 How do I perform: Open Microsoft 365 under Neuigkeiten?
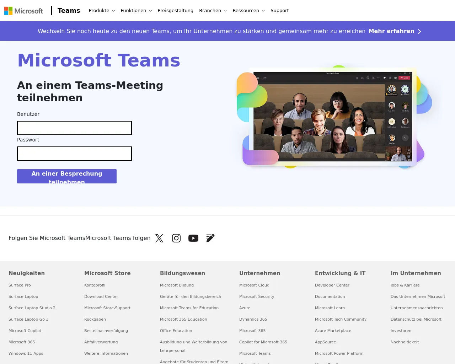tap(22, 342)
